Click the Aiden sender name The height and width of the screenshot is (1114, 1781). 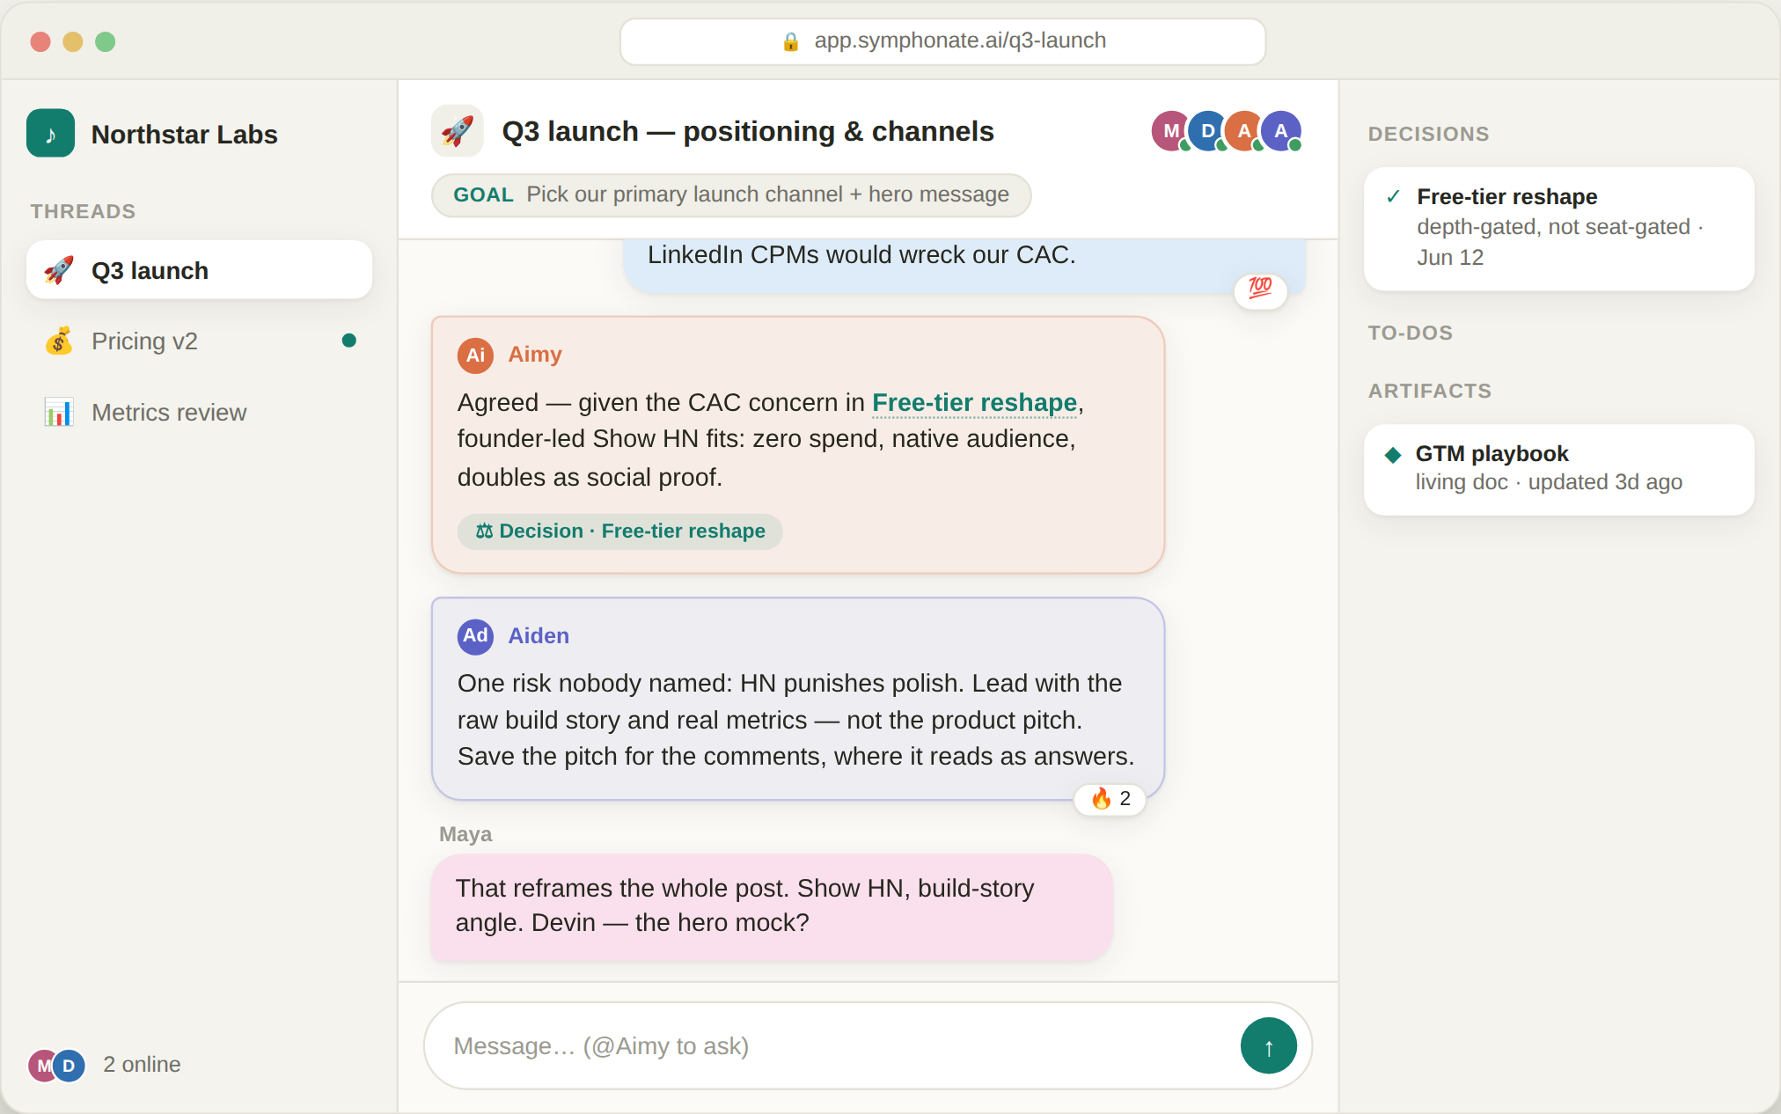[539, 635]
